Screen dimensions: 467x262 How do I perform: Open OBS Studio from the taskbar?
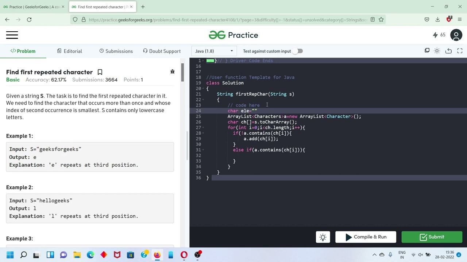point(197,255)
